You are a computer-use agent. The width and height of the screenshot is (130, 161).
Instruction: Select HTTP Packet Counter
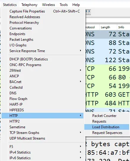coord(107,116)
